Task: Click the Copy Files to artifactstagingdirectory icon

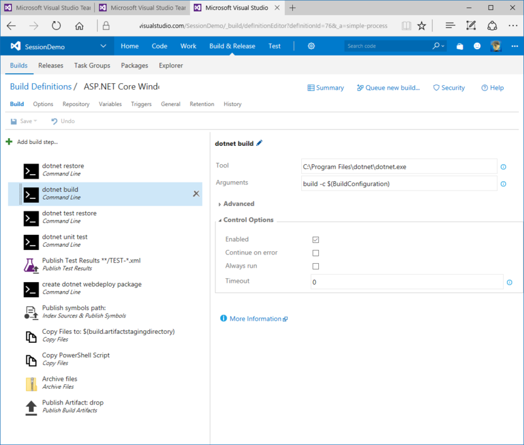Action: [x=31, y=337]
